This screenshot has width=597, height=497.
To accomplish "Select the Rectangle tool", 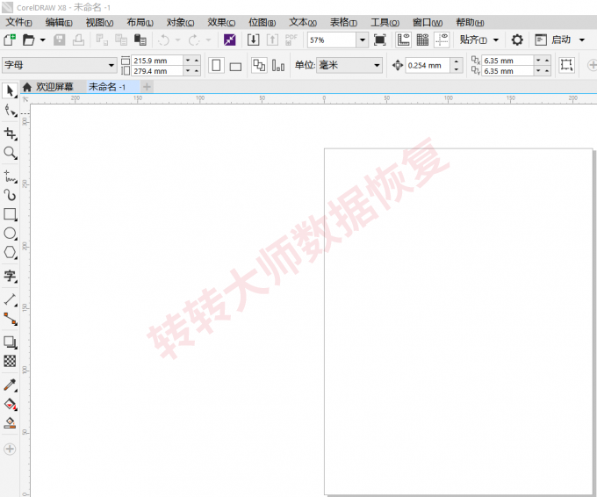I will [x=10, y=214].
